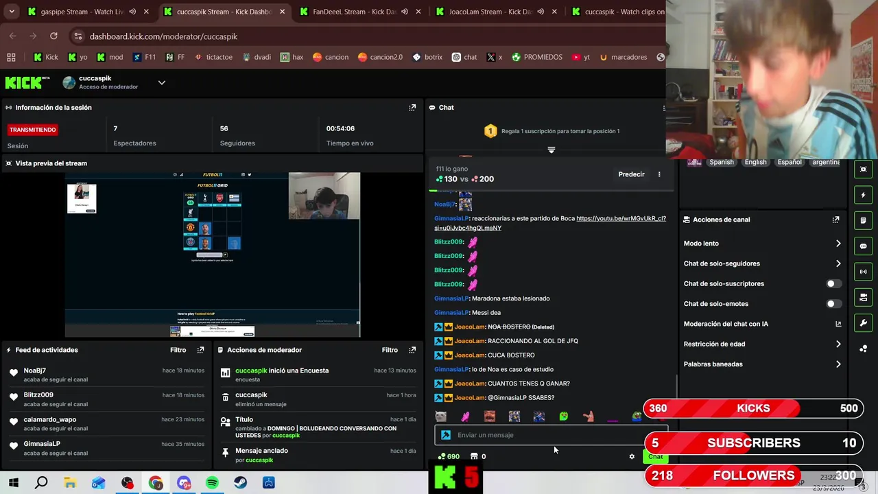Open prediction options three-dot menu

pos(659,174)
